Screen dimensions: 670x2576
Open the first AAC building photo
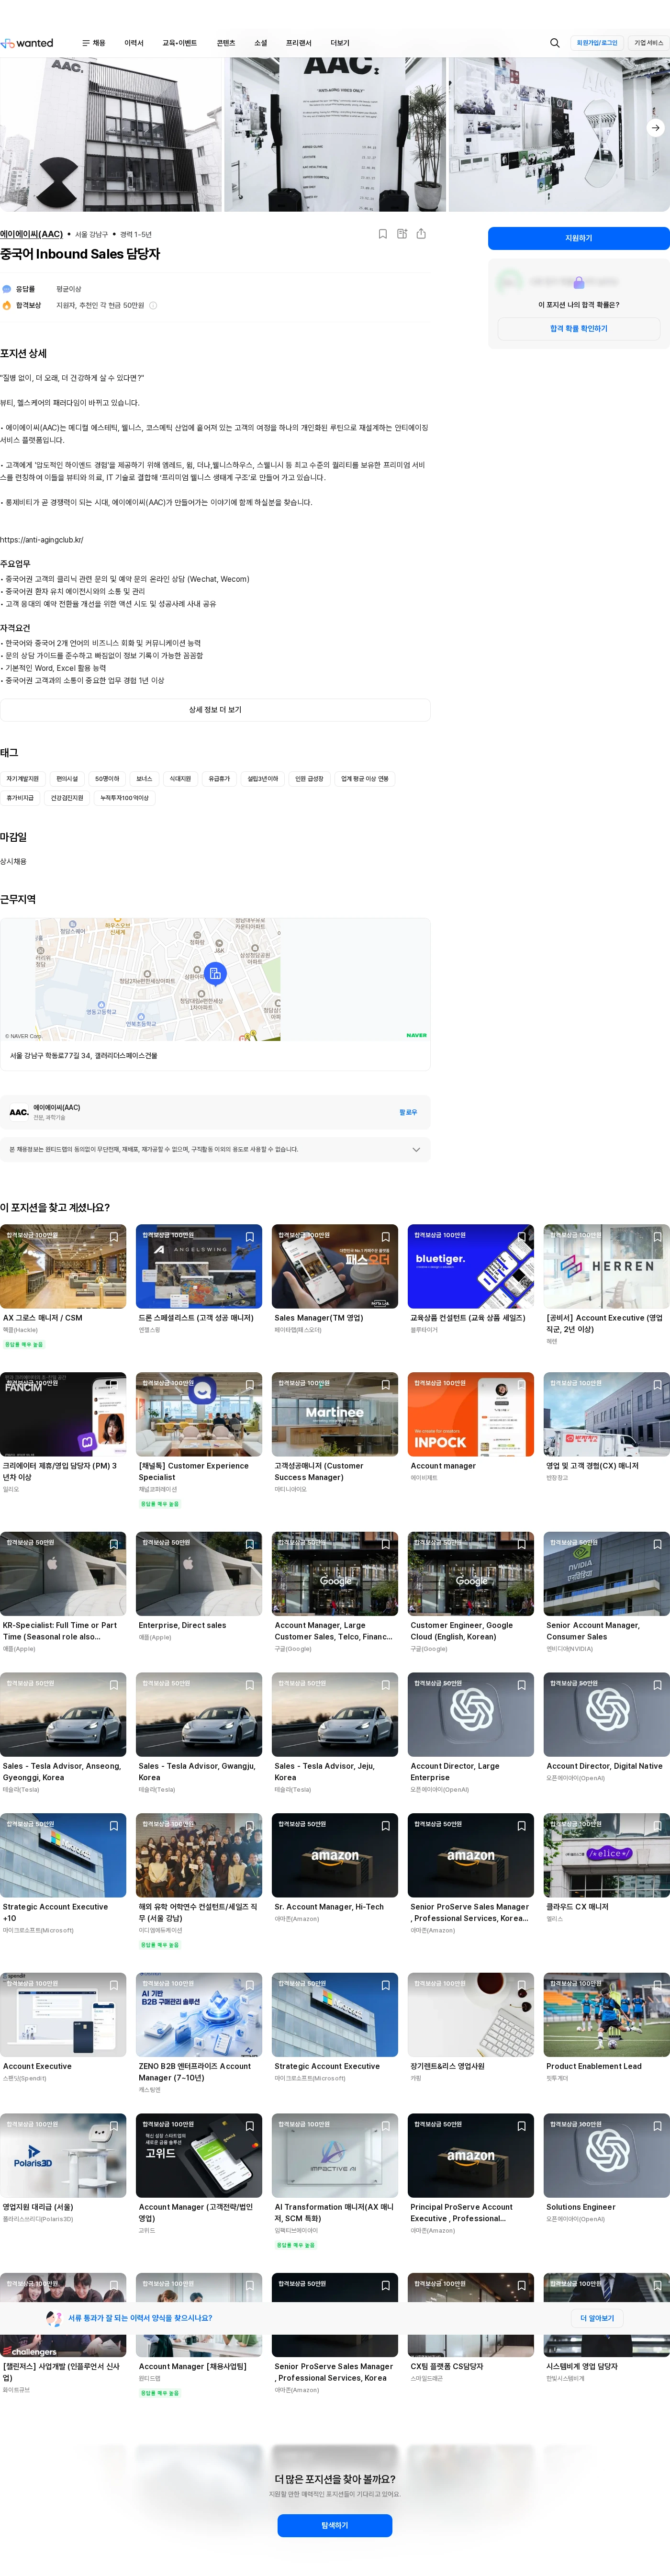click(111, 134)
